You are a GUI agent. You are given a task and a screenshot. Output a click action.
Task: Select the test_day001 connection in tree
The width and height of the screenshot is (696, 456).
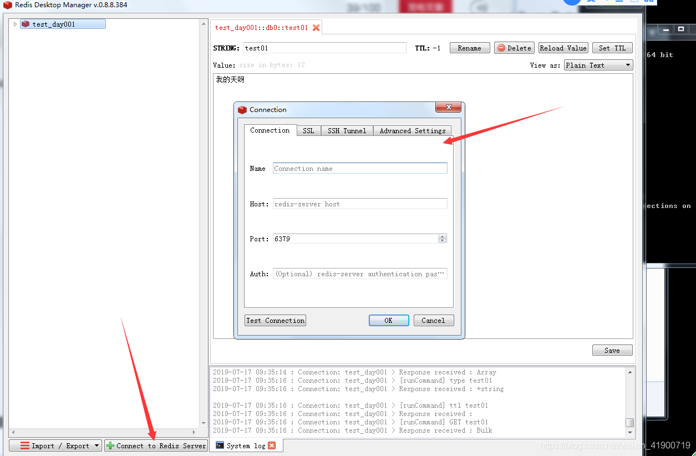point(63,24)
